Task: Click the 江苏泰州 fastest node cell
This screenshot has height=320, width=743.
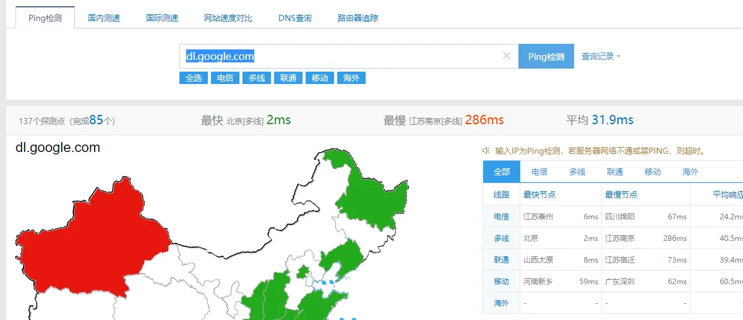Action: [x=539, y=216]
